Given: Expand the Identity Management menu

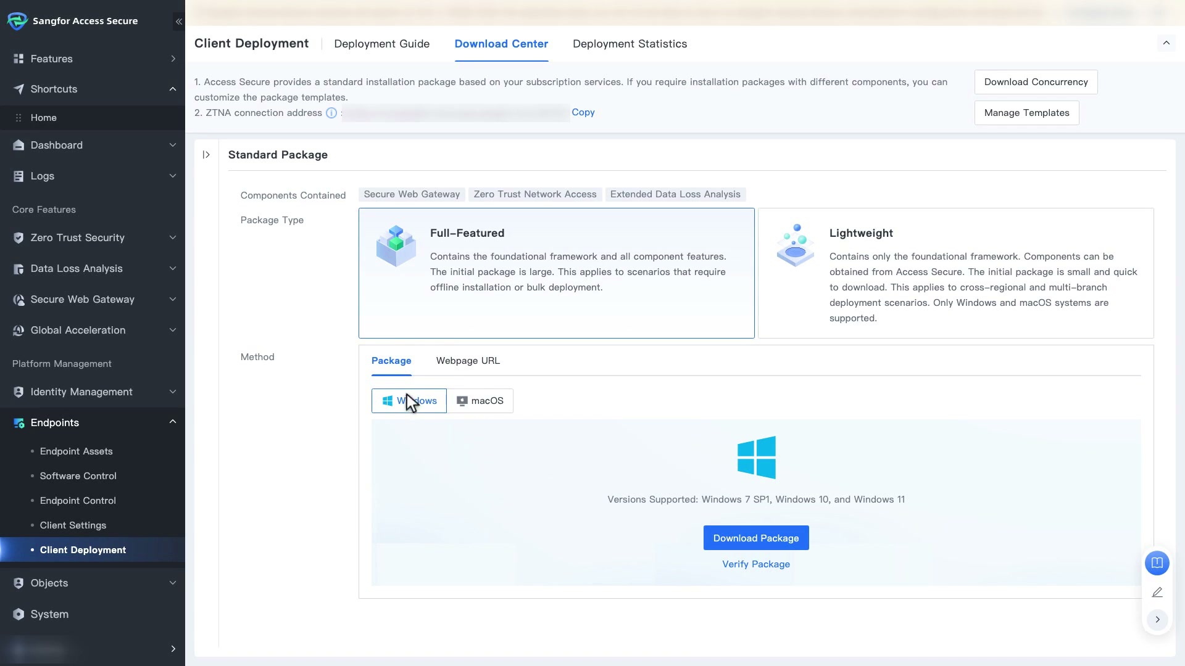Looking at the screenshot, I should [x=173, y=392].
